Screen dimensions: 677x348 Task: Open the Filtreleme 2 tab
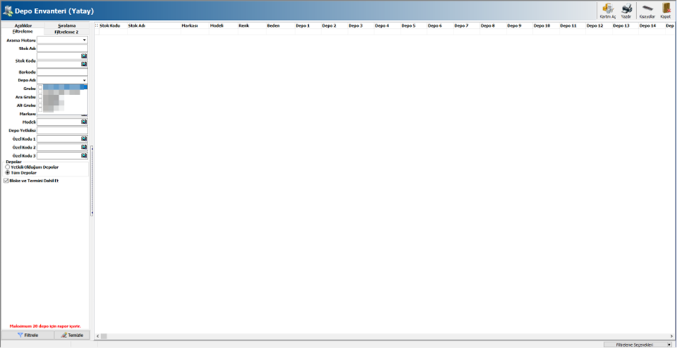coord(67,31)
